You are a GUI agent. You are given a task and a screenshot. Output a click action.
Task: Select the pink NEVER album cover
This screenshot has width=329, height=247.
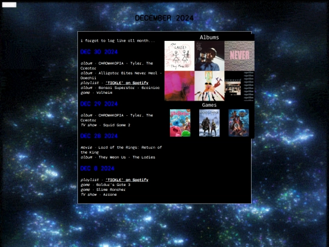pos(239,55)
